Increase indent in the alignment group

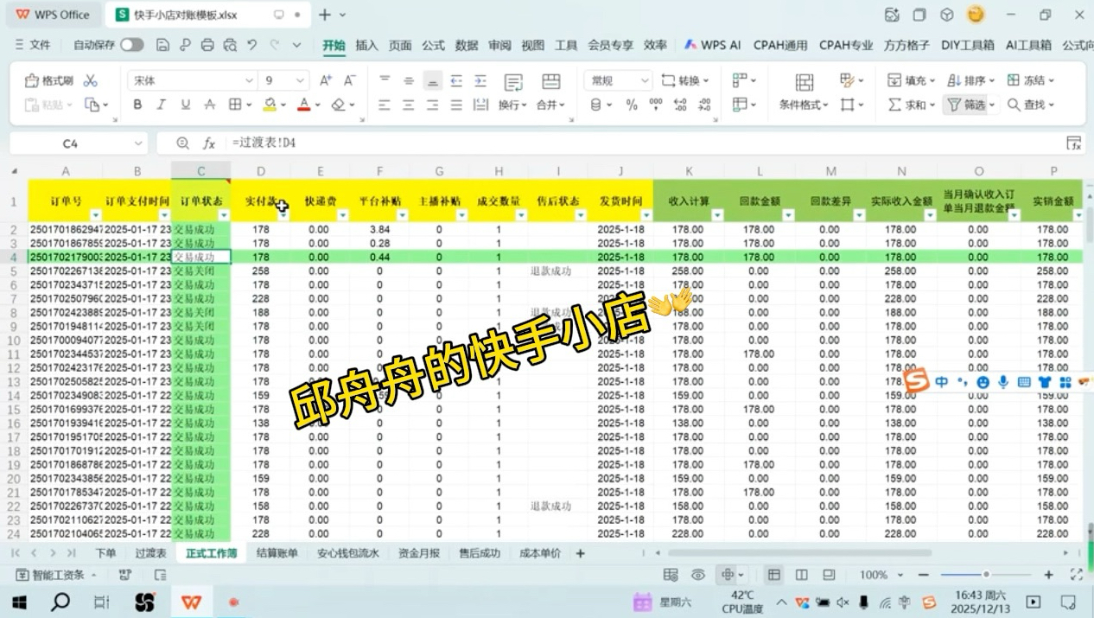pos(480,80)
